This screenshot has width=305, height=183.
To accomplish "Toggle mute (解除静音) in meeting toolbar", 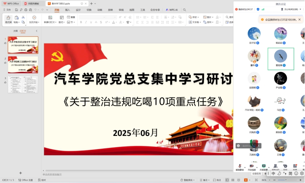I will click(x=240, y=167).
